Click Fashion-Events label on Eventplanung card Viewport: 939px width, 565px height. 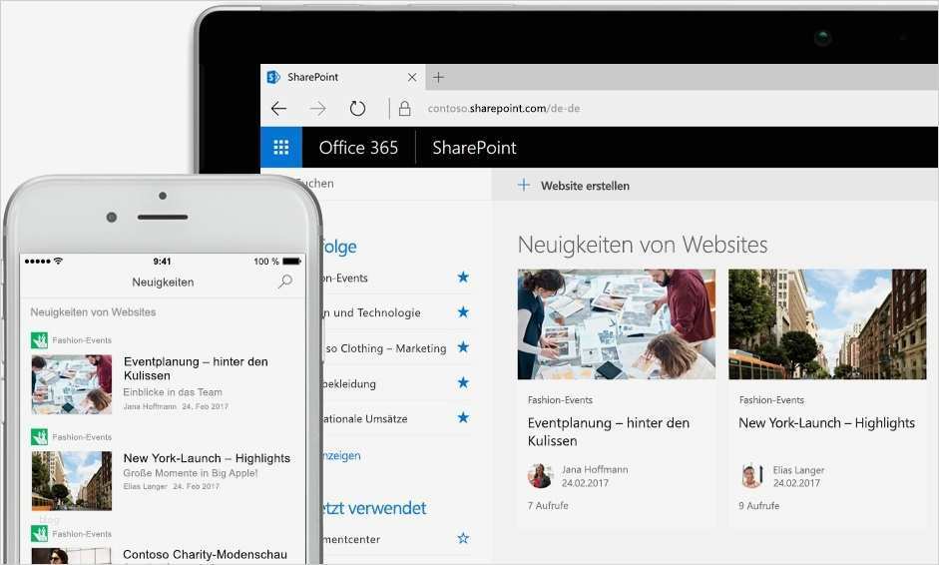click(560, 399)
